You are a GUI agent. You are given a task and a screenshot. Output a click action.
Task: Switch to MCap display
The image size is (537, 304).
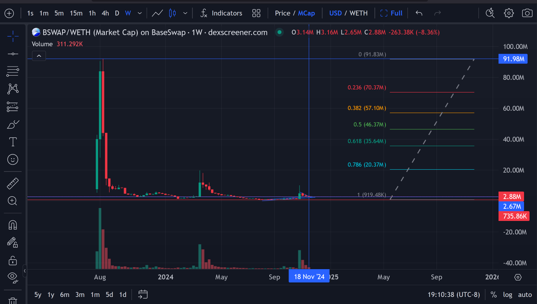[307, 13]
